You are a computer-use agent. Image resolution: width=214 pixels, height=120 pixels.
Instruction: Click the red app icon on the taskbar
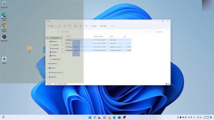(124, 117)
